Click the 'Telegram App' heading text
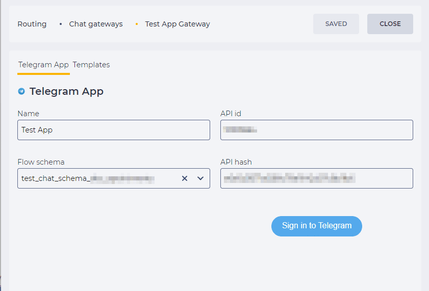The height and width of the screenshot is (291, 429). [66, 91]
